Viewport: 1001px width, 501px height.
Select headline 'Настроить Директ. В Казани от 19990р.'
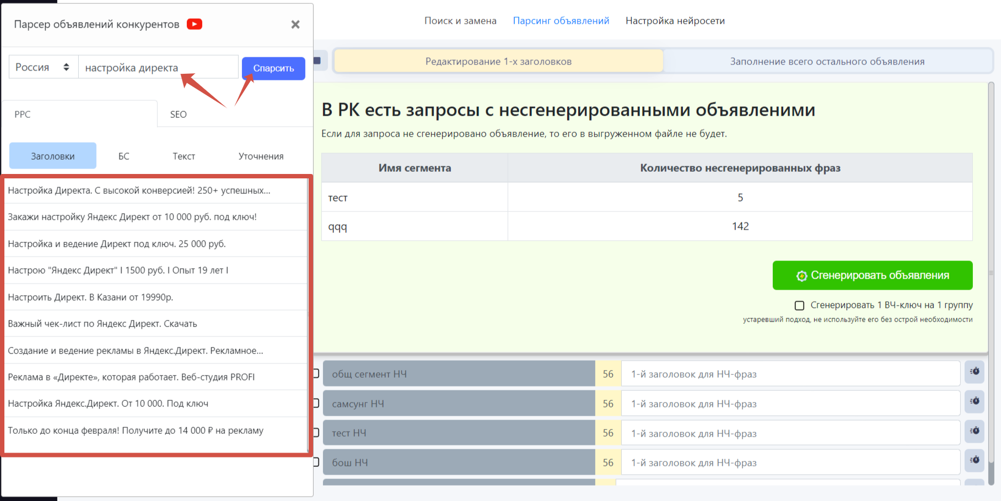point(156,297)
